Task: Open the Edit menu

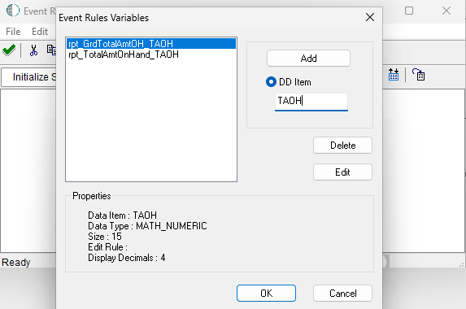Action: tap(40, 32)
